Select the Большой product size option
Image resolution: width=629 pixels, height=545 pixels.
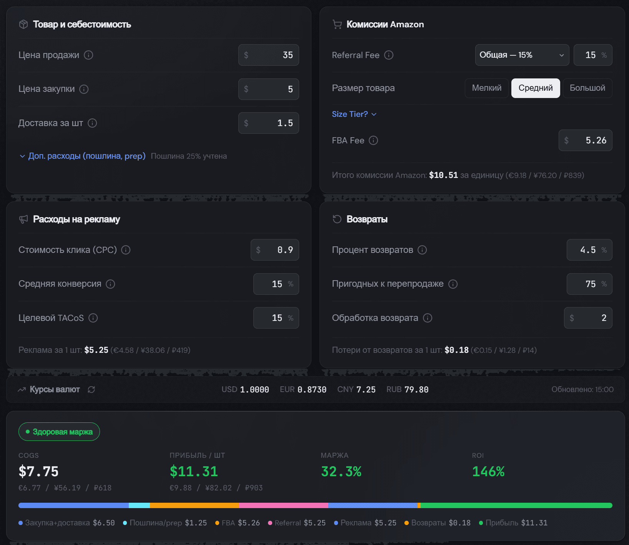pyautogui.click(x=587, y=88)
